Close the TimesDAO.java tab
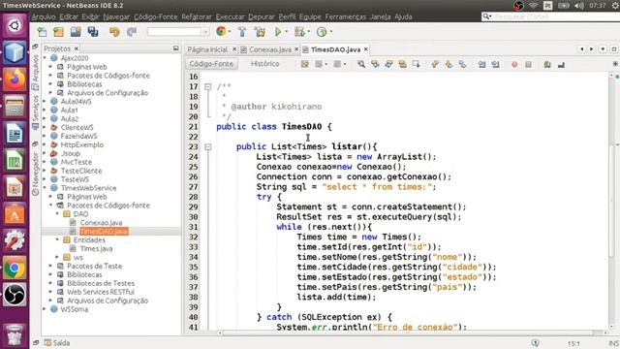This screenshot has width=620, height=349. pos(366,49)
